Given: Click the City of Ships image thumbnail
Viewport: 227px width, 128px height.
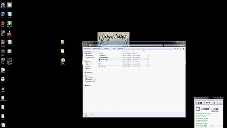Looking at the screenshot, I should click(113, 37).
